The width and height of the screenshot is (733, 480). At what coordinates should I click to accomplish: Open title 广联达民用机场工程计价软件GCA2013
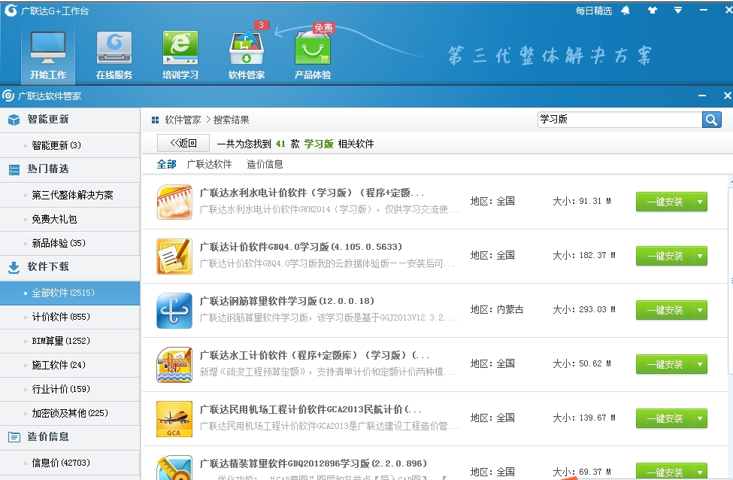point(310,410)
